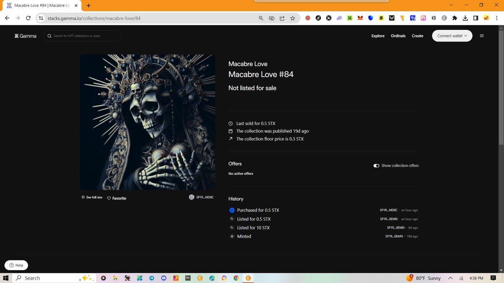This screenshot has width=504, height=283.
Task: Open the MetaMask extension icon
Action: tap(360, 18)
